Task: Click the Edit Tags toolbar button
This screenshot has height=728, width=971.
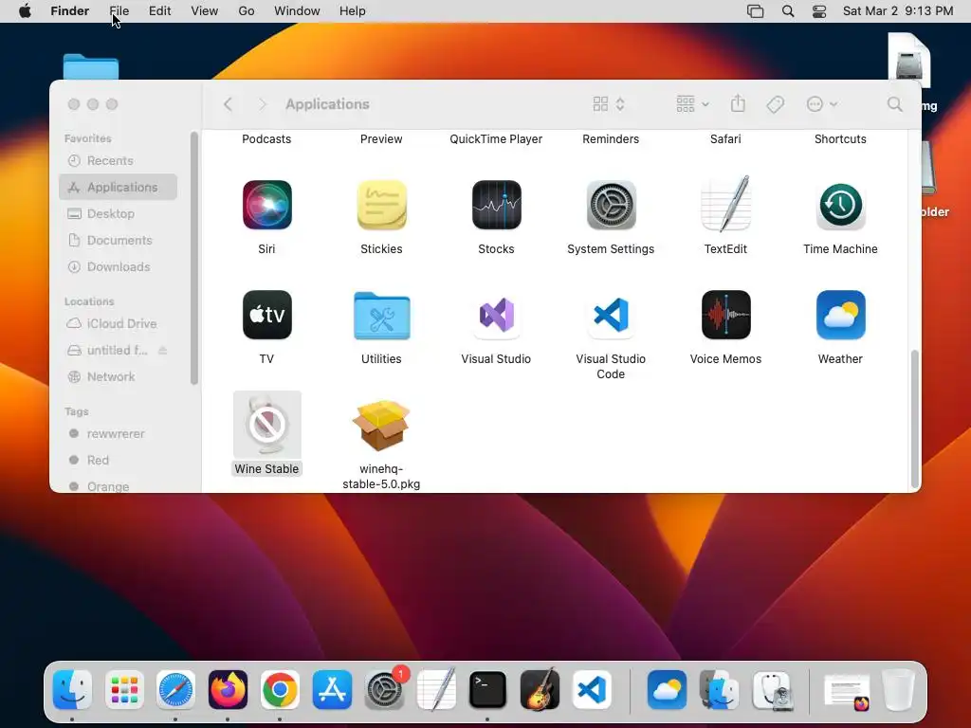Action: click(x=776, y=104)
